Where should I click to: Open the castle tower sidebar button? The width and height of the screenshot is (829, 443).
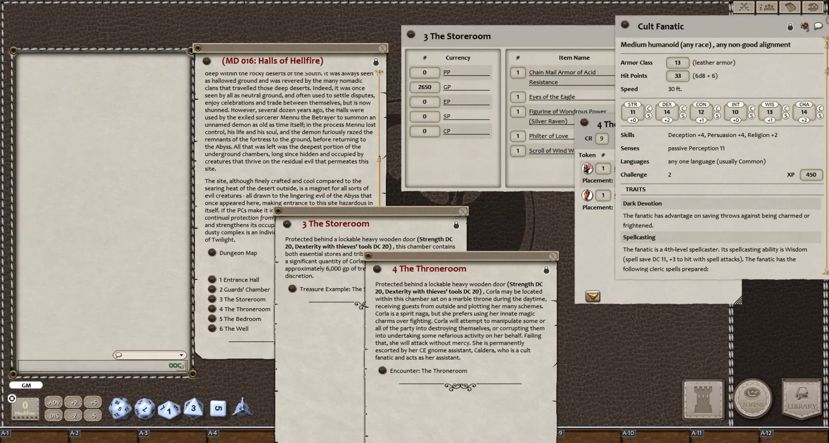(x=703, y=399)
